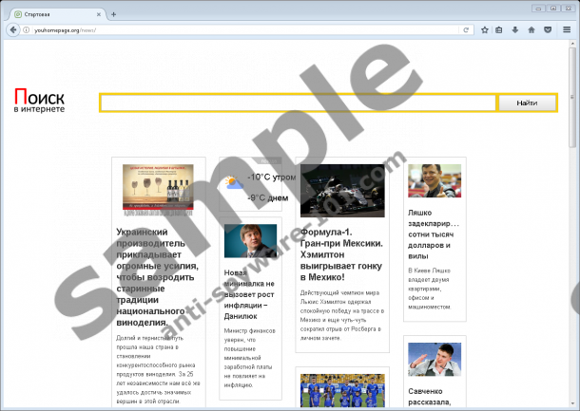Click the weather widget with temperatures
This screenshot has width=580, height=411.
tap(258, 187)
